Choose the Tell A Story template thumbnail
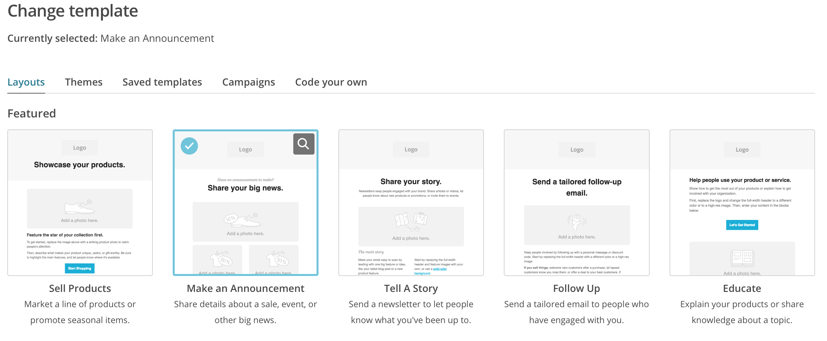The image size is (827, 341). point(411,202)
